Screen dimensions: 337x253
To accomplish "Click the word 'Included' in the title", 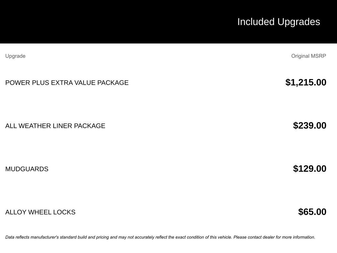I will point(256,22).
